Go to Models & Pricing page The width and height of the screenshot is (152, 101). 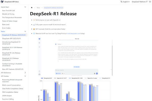click(x=8, y=14)
